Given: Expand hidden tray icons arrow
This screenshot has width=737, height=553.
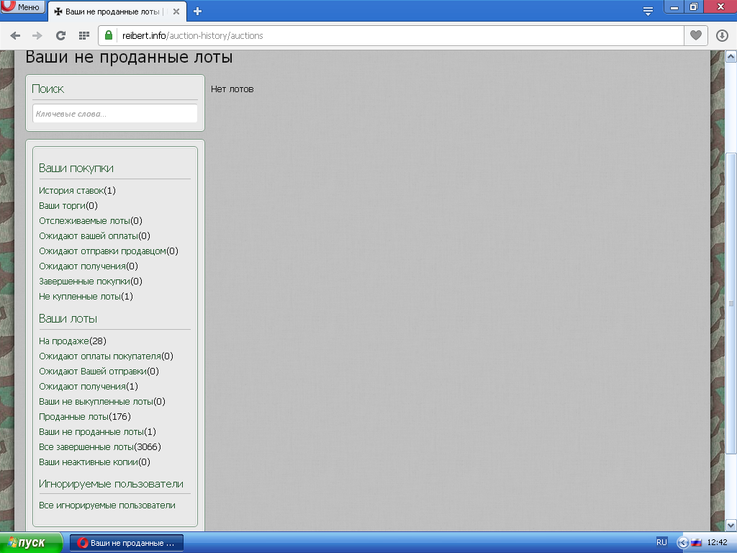Looking at the screenshot, I should click(x=684, y=543).
